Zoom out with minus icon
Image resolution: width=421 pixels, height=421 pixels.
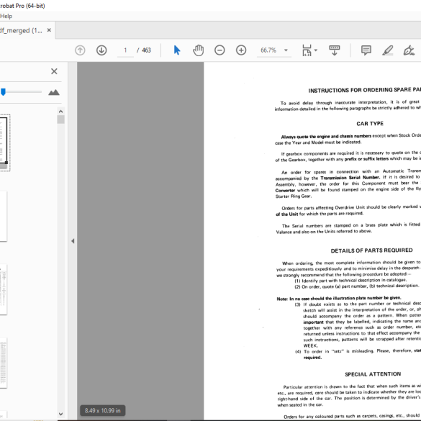(x=219, y=50)
